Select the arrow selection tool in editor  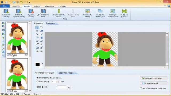37,27
